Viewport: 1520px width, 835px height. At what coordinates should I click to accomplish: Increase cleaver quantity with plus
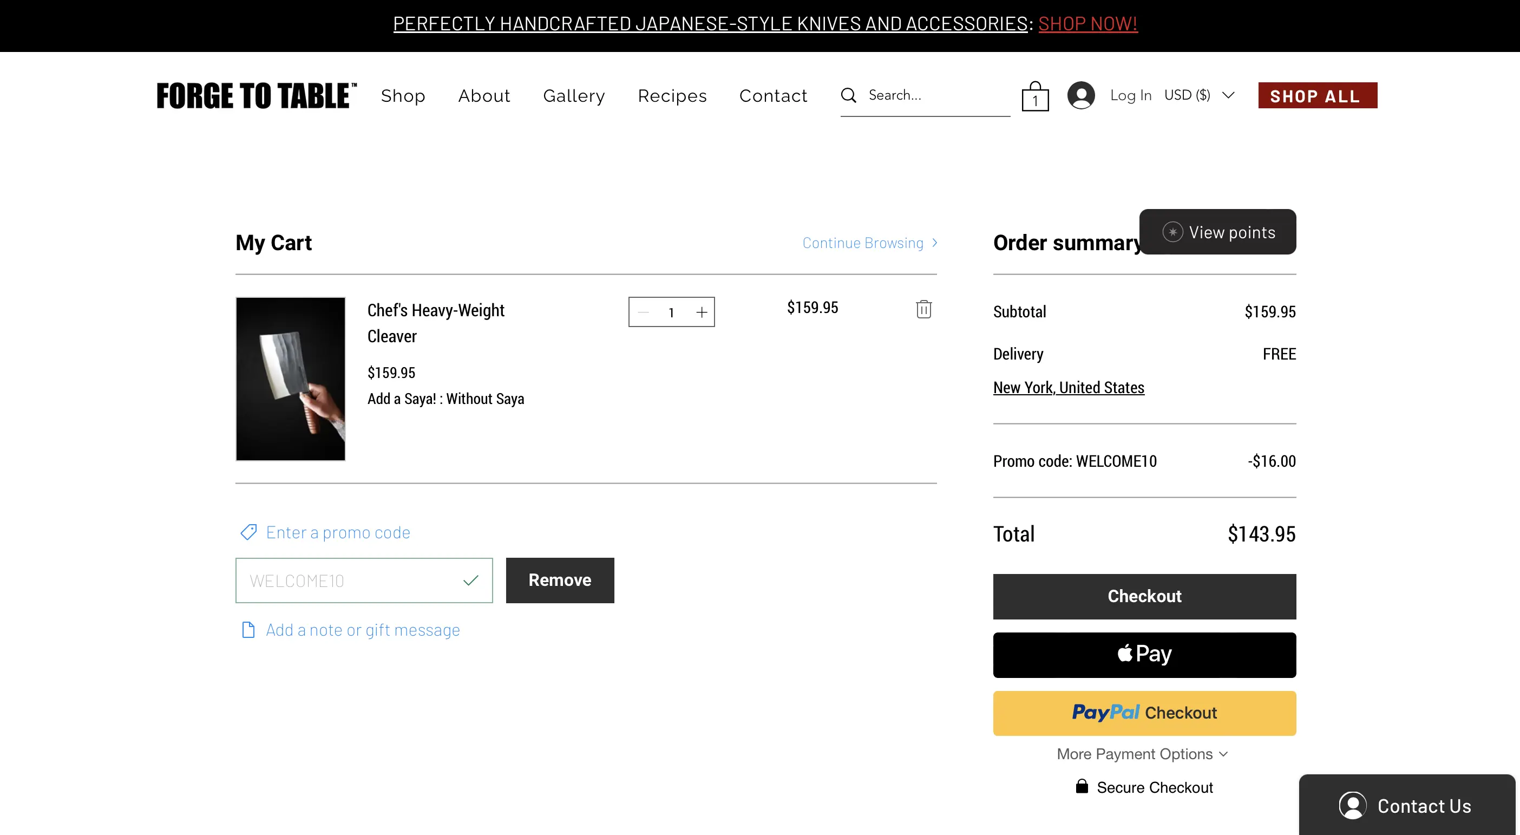(x=701, y=312)
